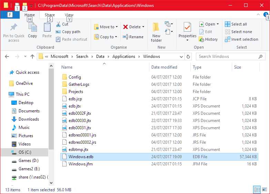
Task: Click Invert selection
Action: [228, 39]
